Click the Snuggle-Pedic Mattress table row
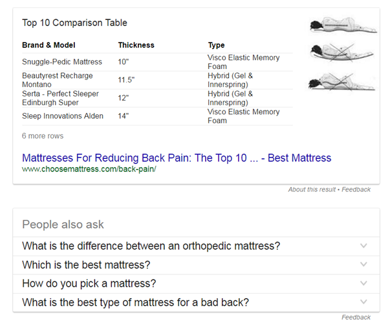This screenshot has height=326, width=388. point(62,62)
